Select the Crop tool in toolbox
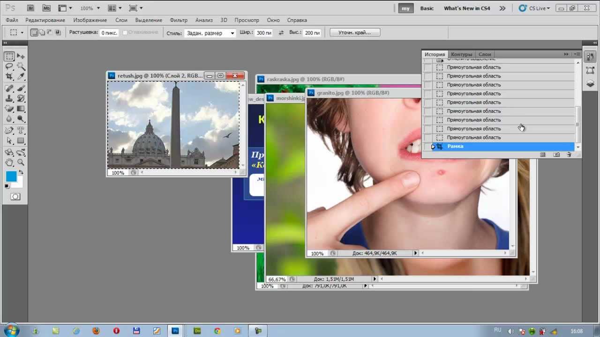 9,76
